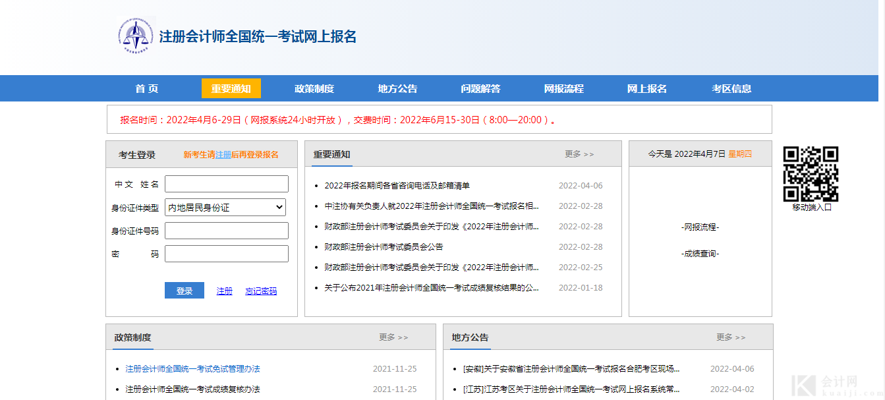
Task: Open the 身份证件类型 dropdown
Action: point(225,208)
